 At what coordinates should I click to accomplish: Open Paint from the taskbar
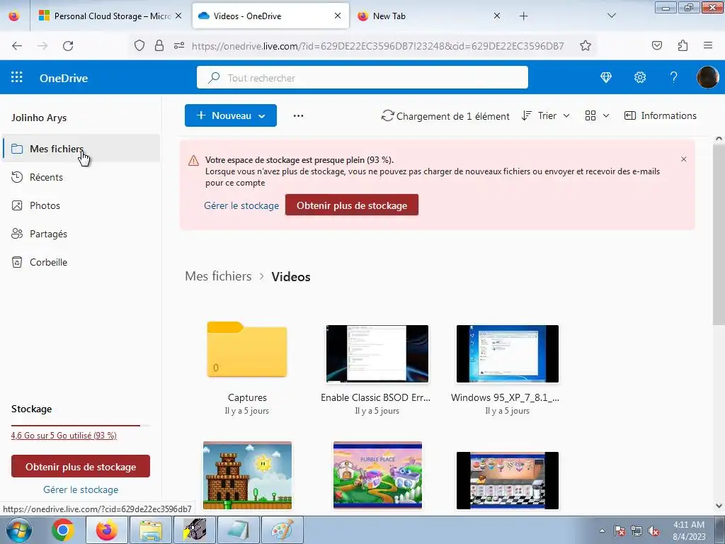(x=282, y=530)
